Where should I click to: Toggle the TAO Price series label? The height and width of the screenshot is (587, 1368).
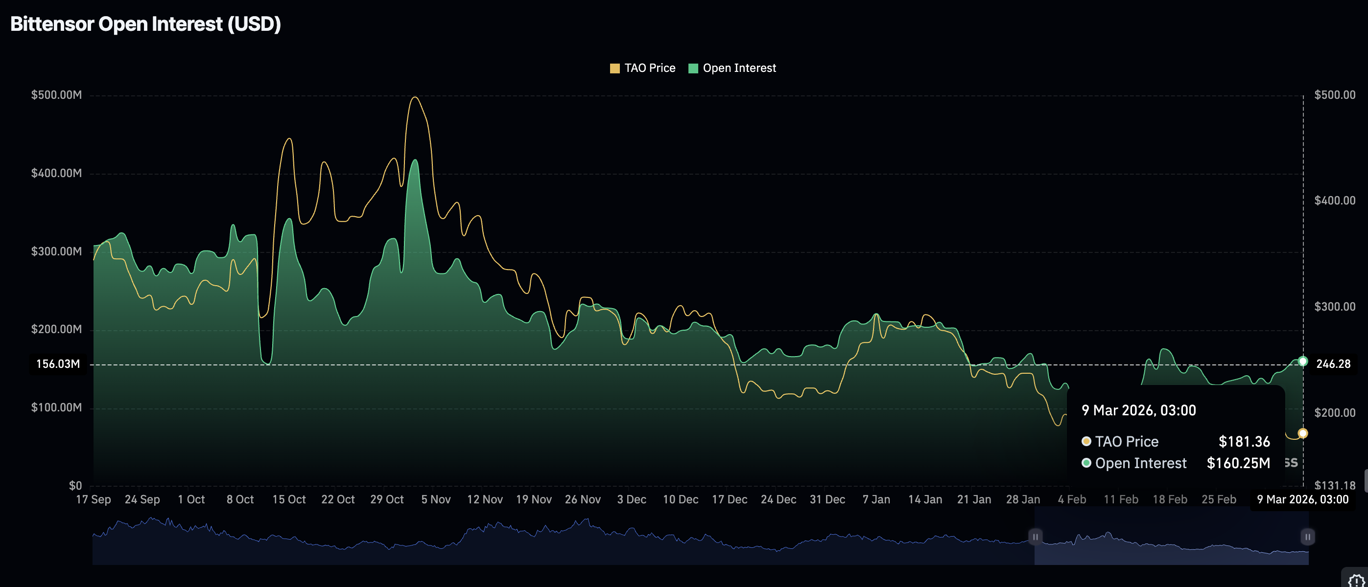649,68
